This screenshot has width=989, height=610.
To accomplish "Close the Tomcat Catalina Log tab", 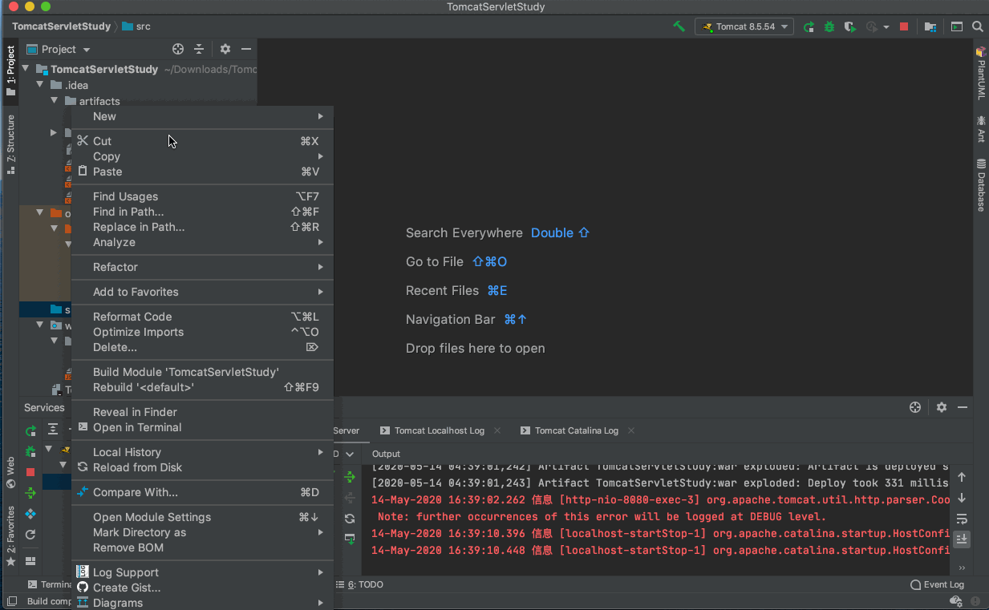I will coord(631,430).
